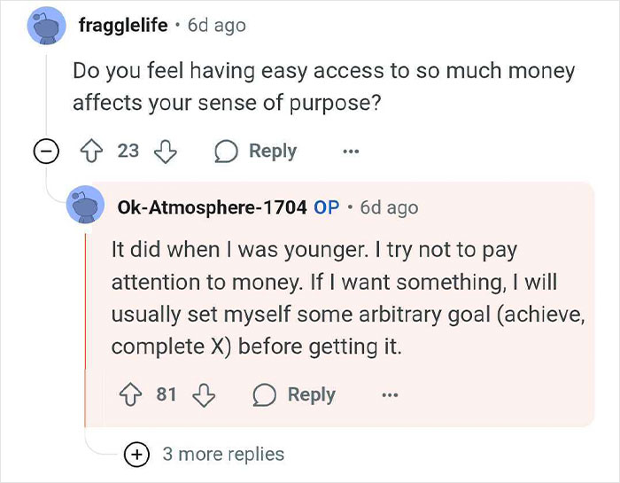This screenshot has height=483, width=620.
Task: Open fragglelife's avatar profile
Action: coord(47,26)
